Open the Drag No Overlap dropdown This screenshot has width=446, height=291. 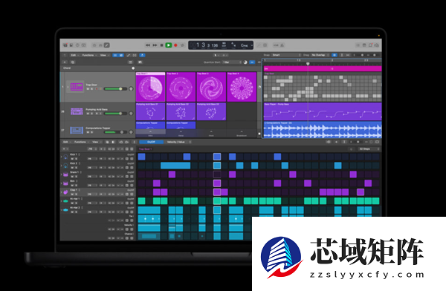click(320, 55)
